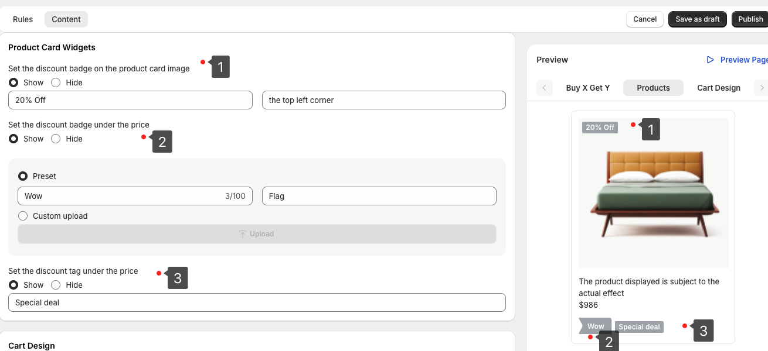The image size is (768, 351).
Task: Select Hide for the product card image badge
Action: pos(56,82)
